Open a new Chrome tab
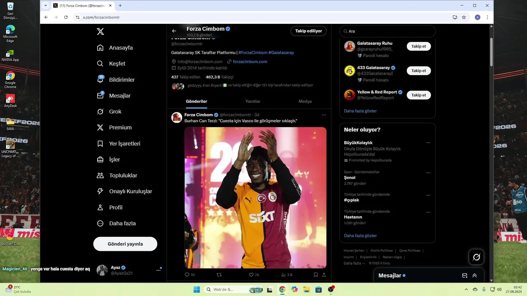 click(120, 6)
